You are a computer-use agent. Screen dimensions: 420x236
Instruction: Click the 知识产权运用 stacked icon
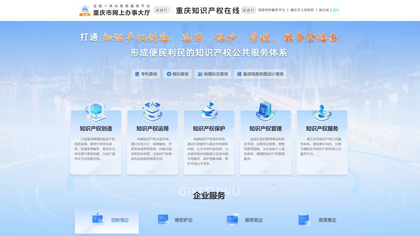152,112
